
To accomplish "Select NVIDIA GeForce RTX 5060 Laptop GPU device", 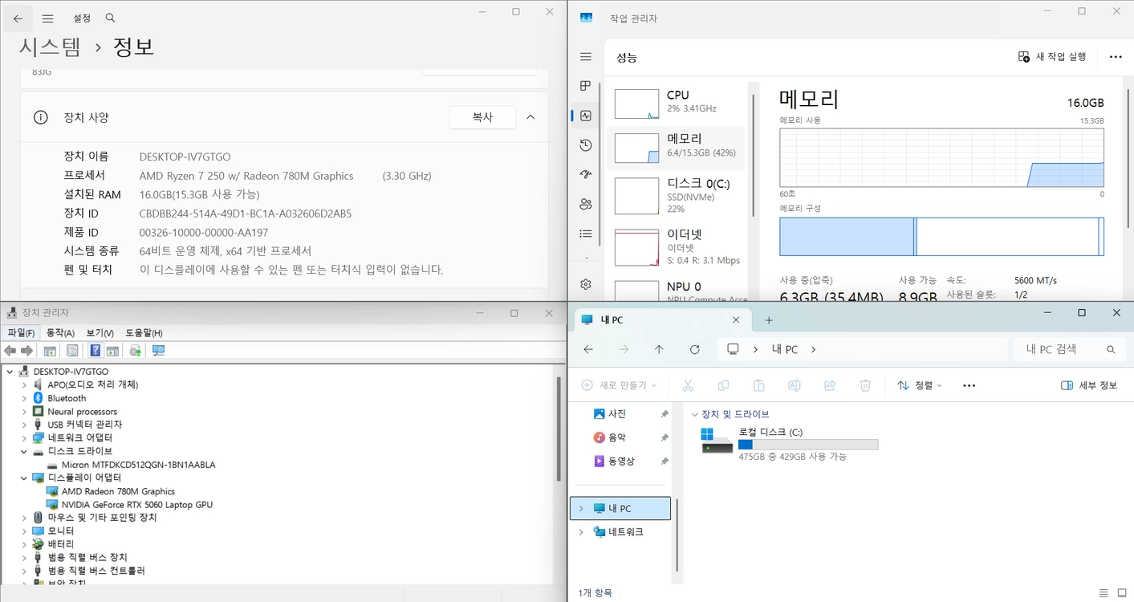I will 137,505.
